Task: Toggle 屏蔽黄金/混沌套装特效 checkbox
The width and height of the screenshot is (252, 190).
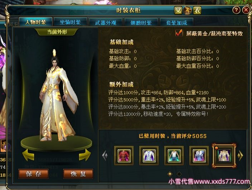Action: (x=179, y=33)
